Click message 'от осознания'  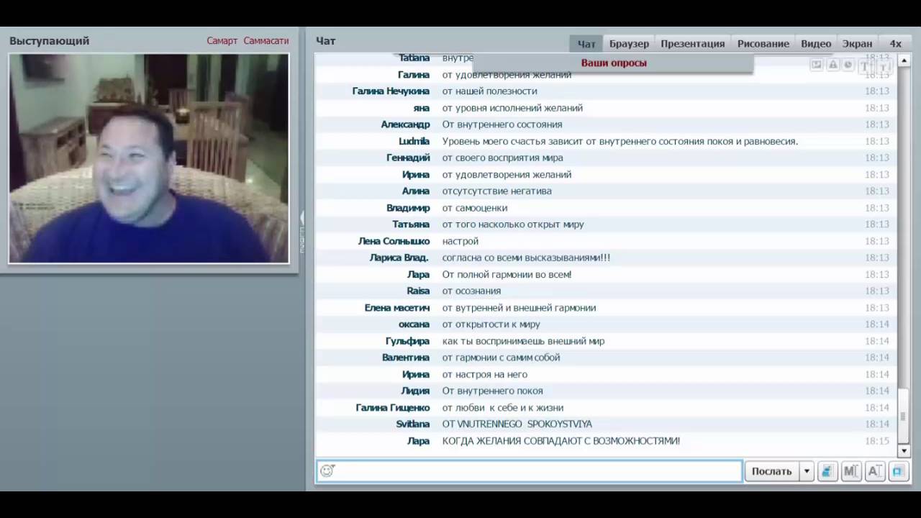click(x=471, y=291)
